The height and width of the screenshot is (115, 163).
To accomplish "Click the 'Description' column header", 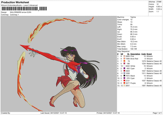I will pos(135,54).
